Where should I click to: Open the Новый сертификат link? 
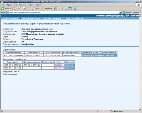(x=10, y=18)
